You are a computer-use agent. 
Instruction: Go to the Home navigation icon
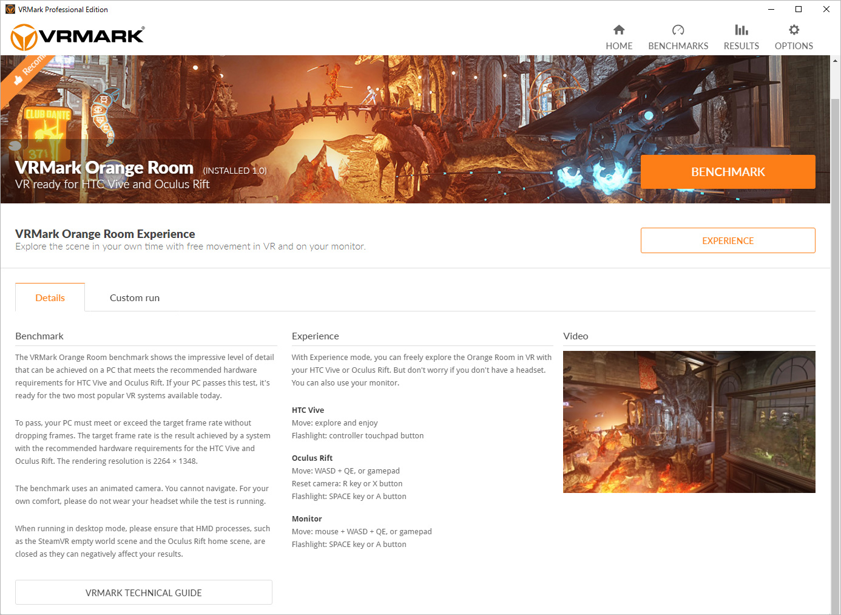pyautogui.click(x=619, y=30)
